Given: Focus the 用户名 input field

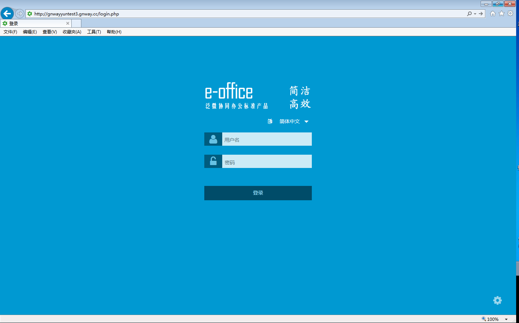Looking at the screenshot, I should (x=267, y=139).
